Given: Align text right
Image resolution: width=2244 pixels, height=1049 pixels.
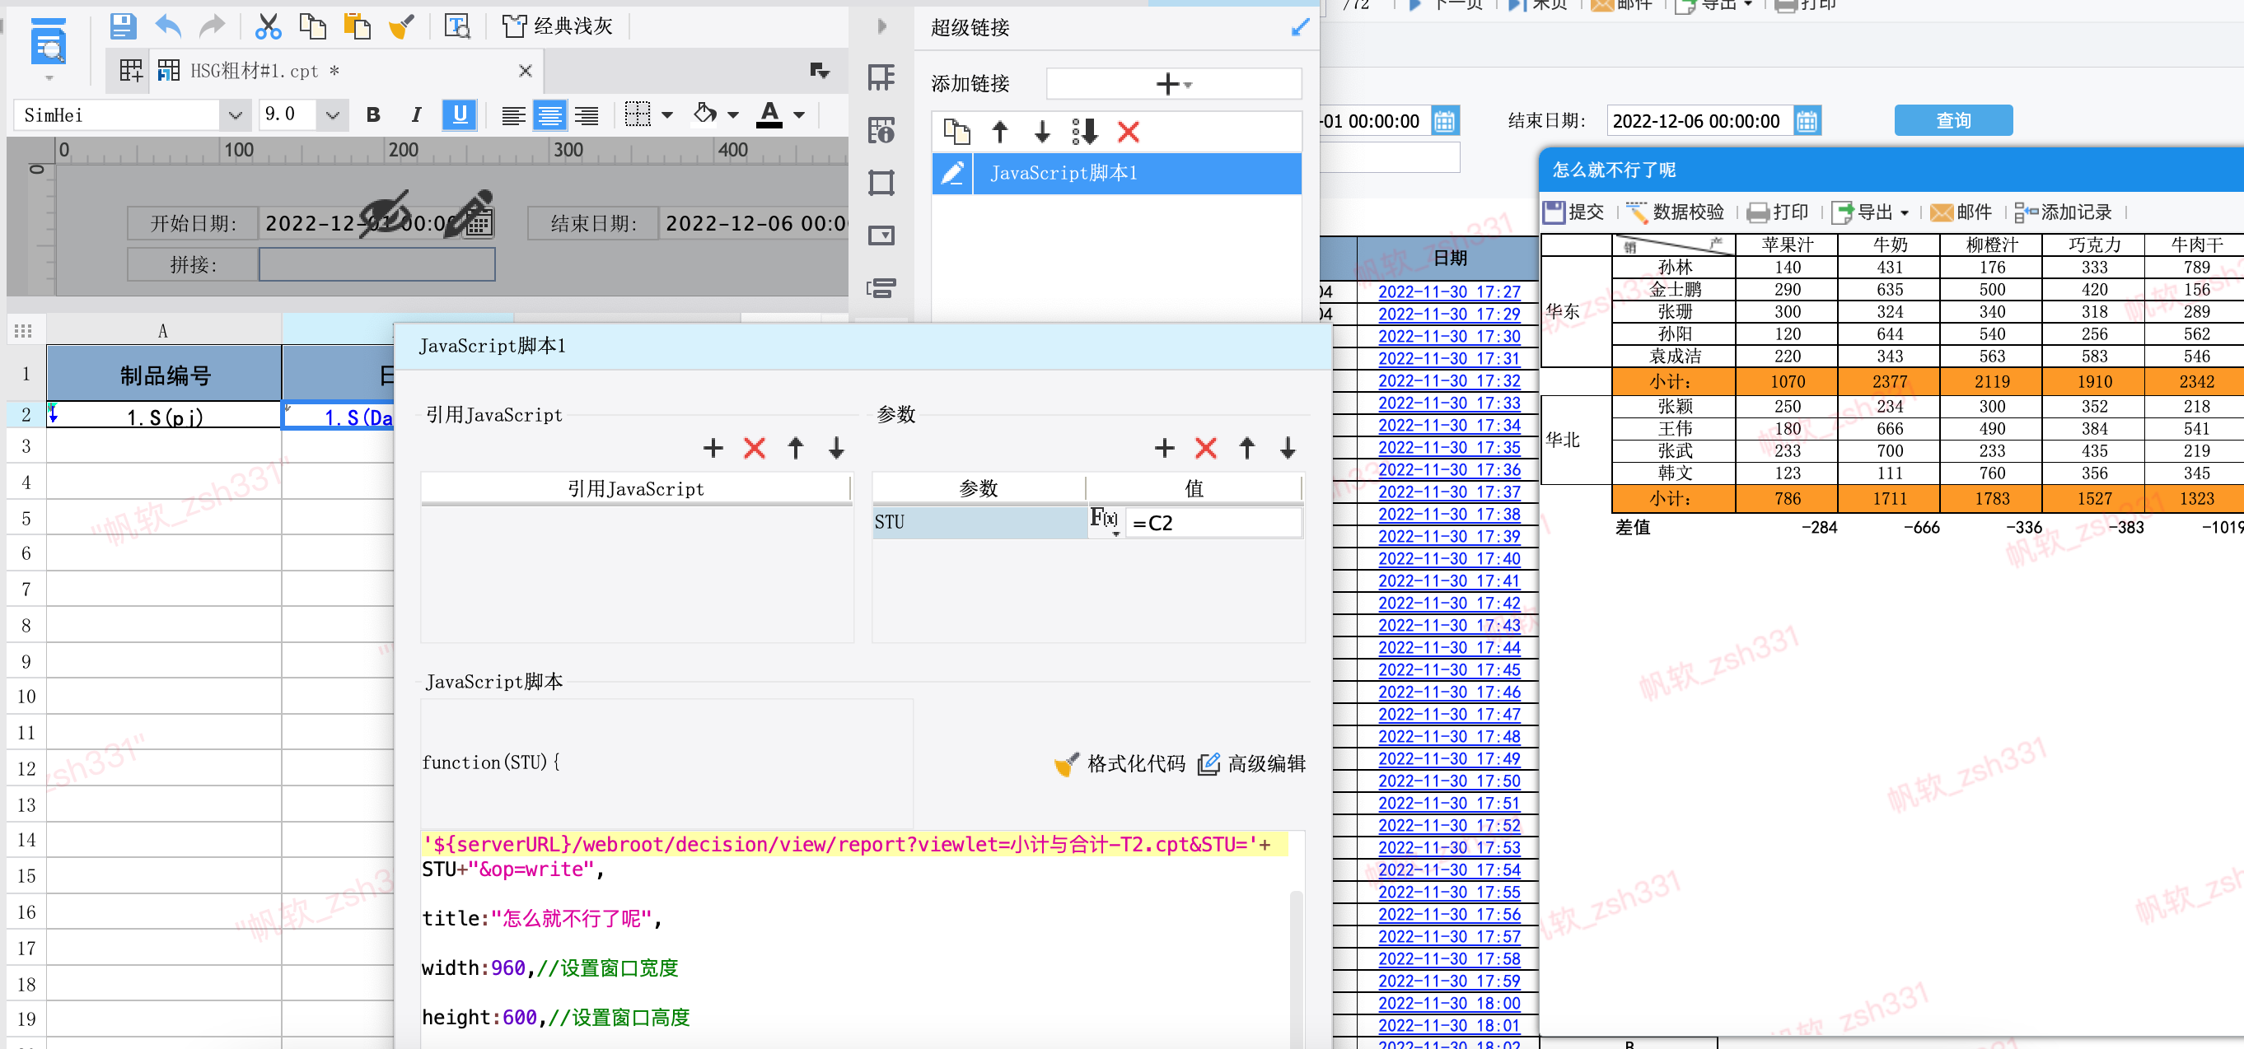Looking at the screenshot, I should pyautogui.click(x=587, y=115).
